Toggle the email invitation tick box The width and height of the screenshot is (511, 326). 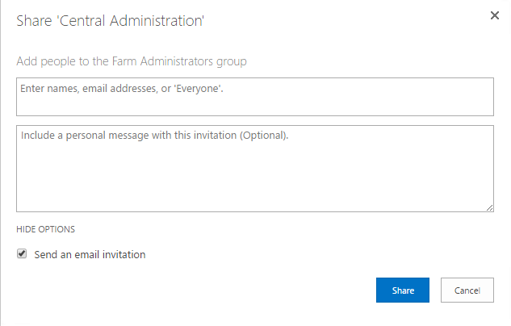[x=22, y=253]
